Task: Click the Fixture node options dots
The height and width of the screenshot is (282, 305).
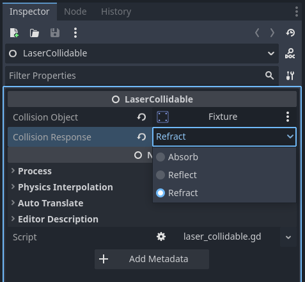Action: (288, 117)
